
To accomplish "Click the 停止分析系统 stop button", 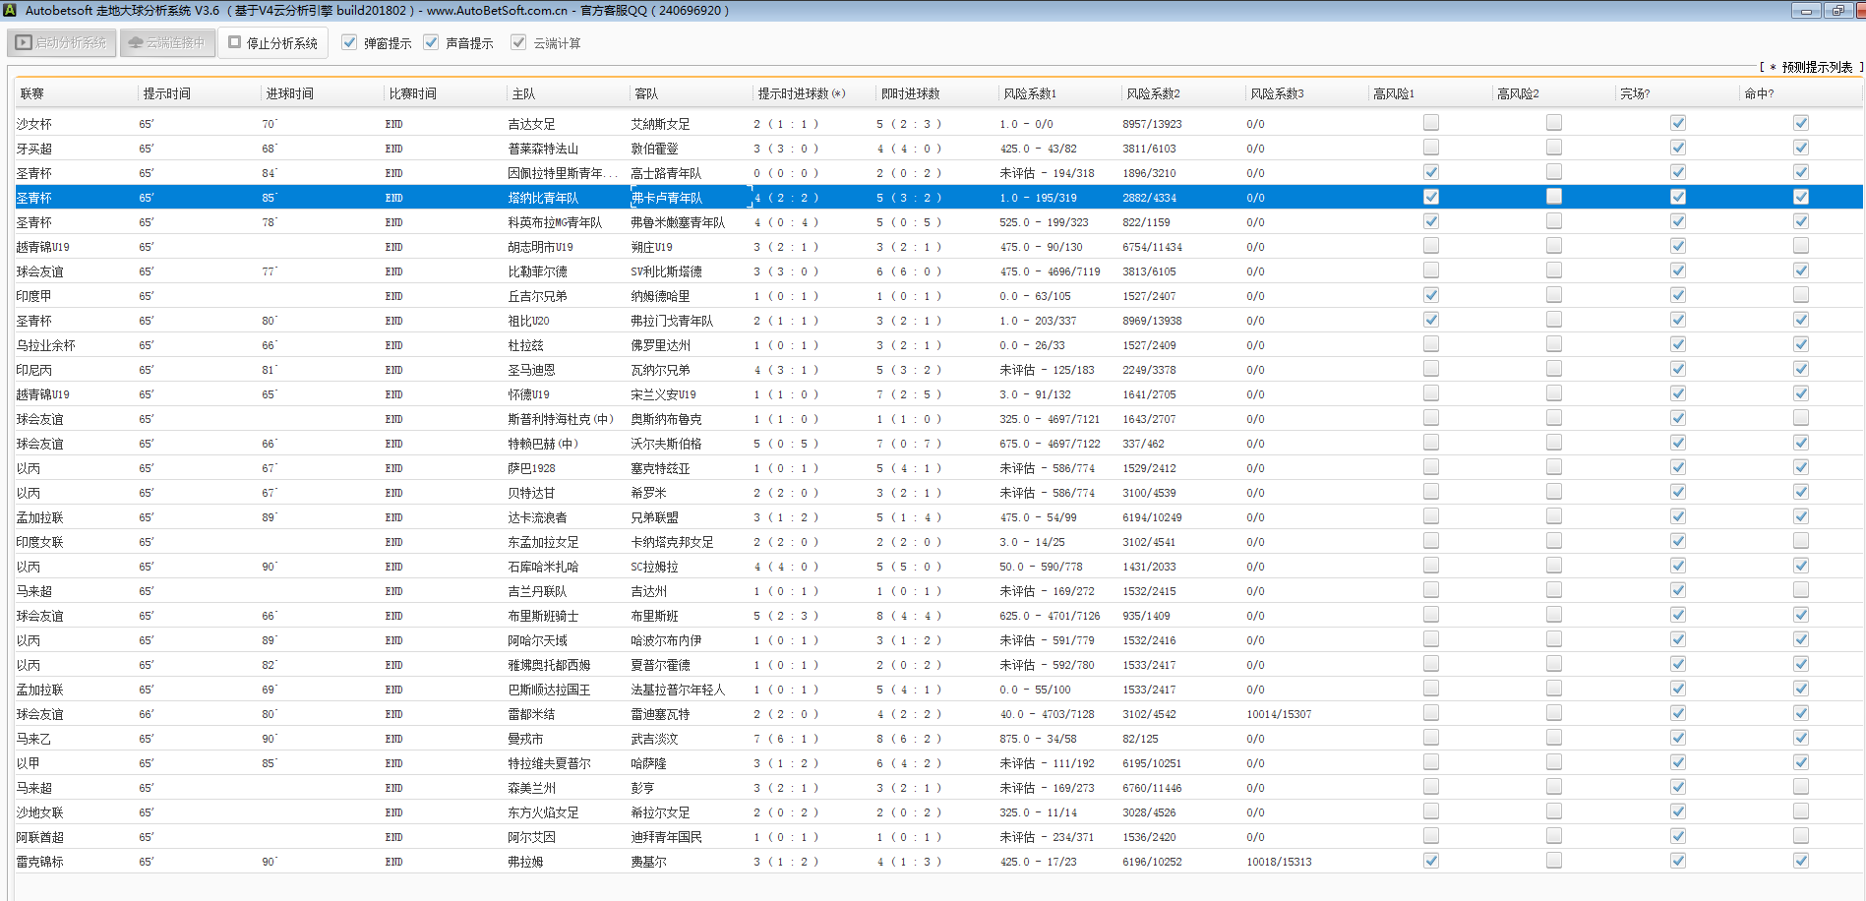I will click(273, 43).
